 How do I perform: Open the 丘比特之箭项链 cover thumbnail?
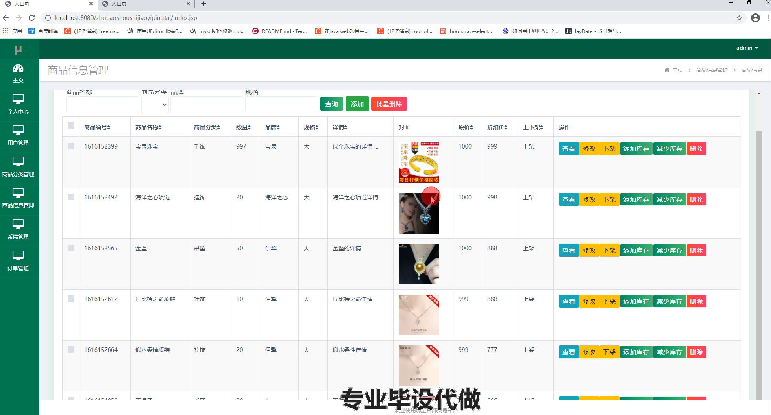point(419,315)
